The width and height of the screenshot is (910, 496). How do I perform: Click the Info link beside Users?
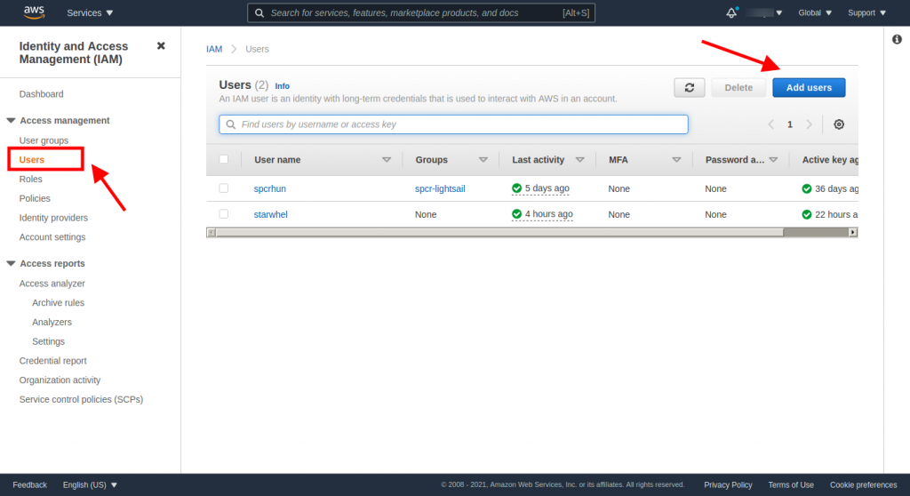[x=282, y=86]
